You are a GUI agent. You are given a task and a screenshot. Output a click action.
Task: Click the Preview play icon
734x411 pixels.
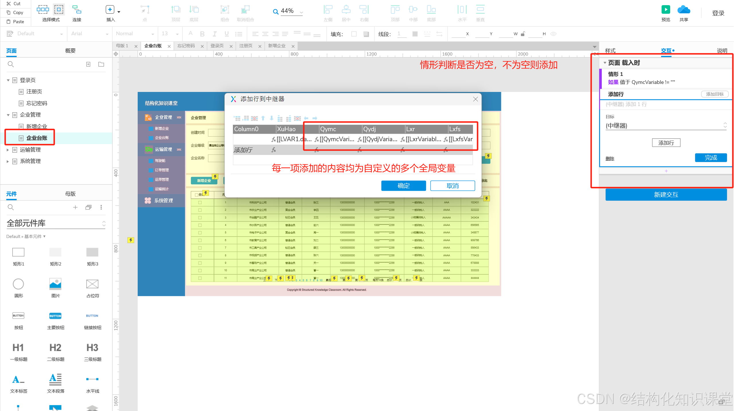[x=665, y=9]
